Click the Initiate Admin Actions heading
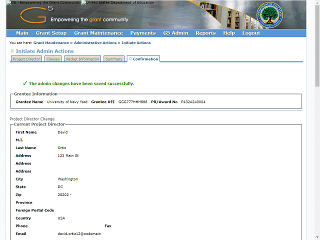Viewport: 320px width, 240px height. (x=44, y=51)
